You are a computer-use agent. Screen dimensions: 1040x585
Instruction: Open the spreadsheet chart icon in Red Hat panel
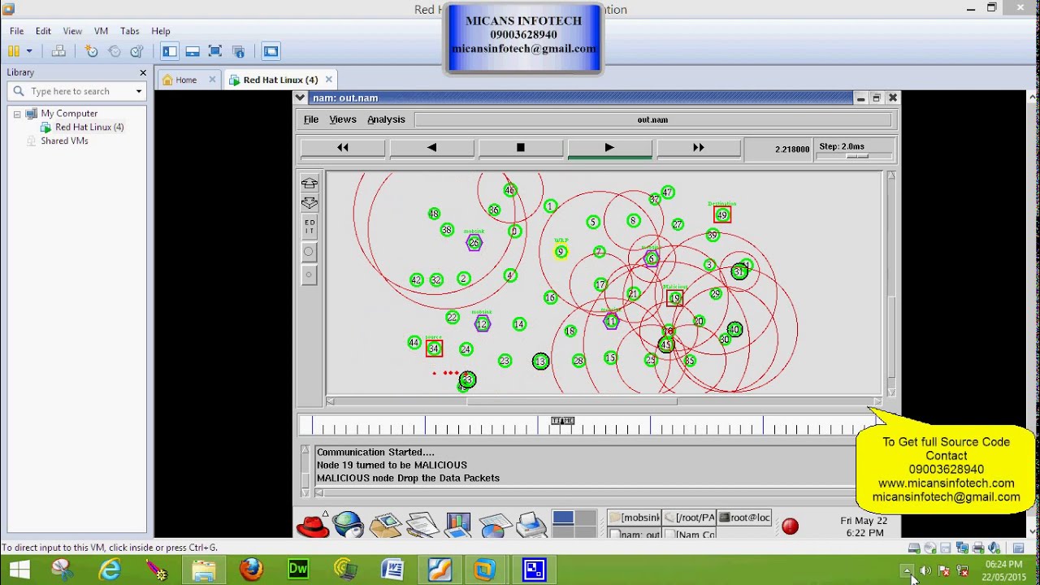[494, 526]
